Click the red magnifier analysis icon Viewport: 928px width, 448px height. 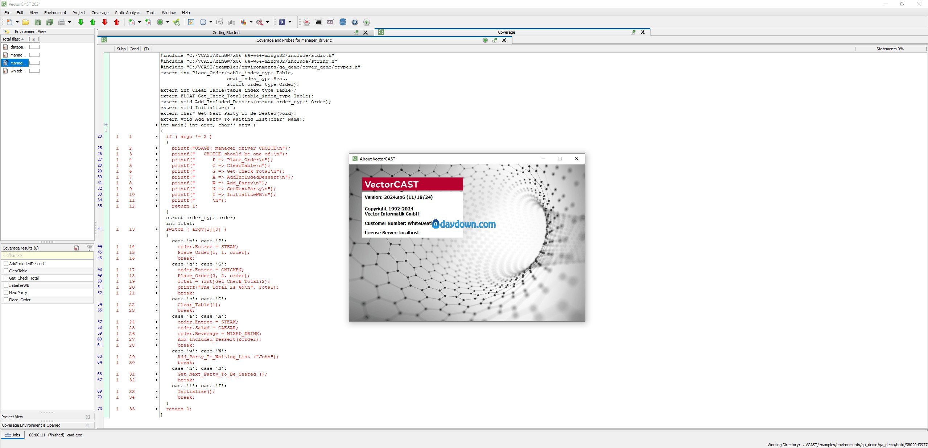click(x=260, y=22)
